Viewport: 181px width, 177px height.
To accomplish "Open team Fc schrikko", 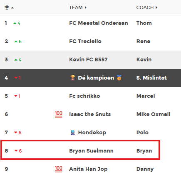I will (84, 96).
